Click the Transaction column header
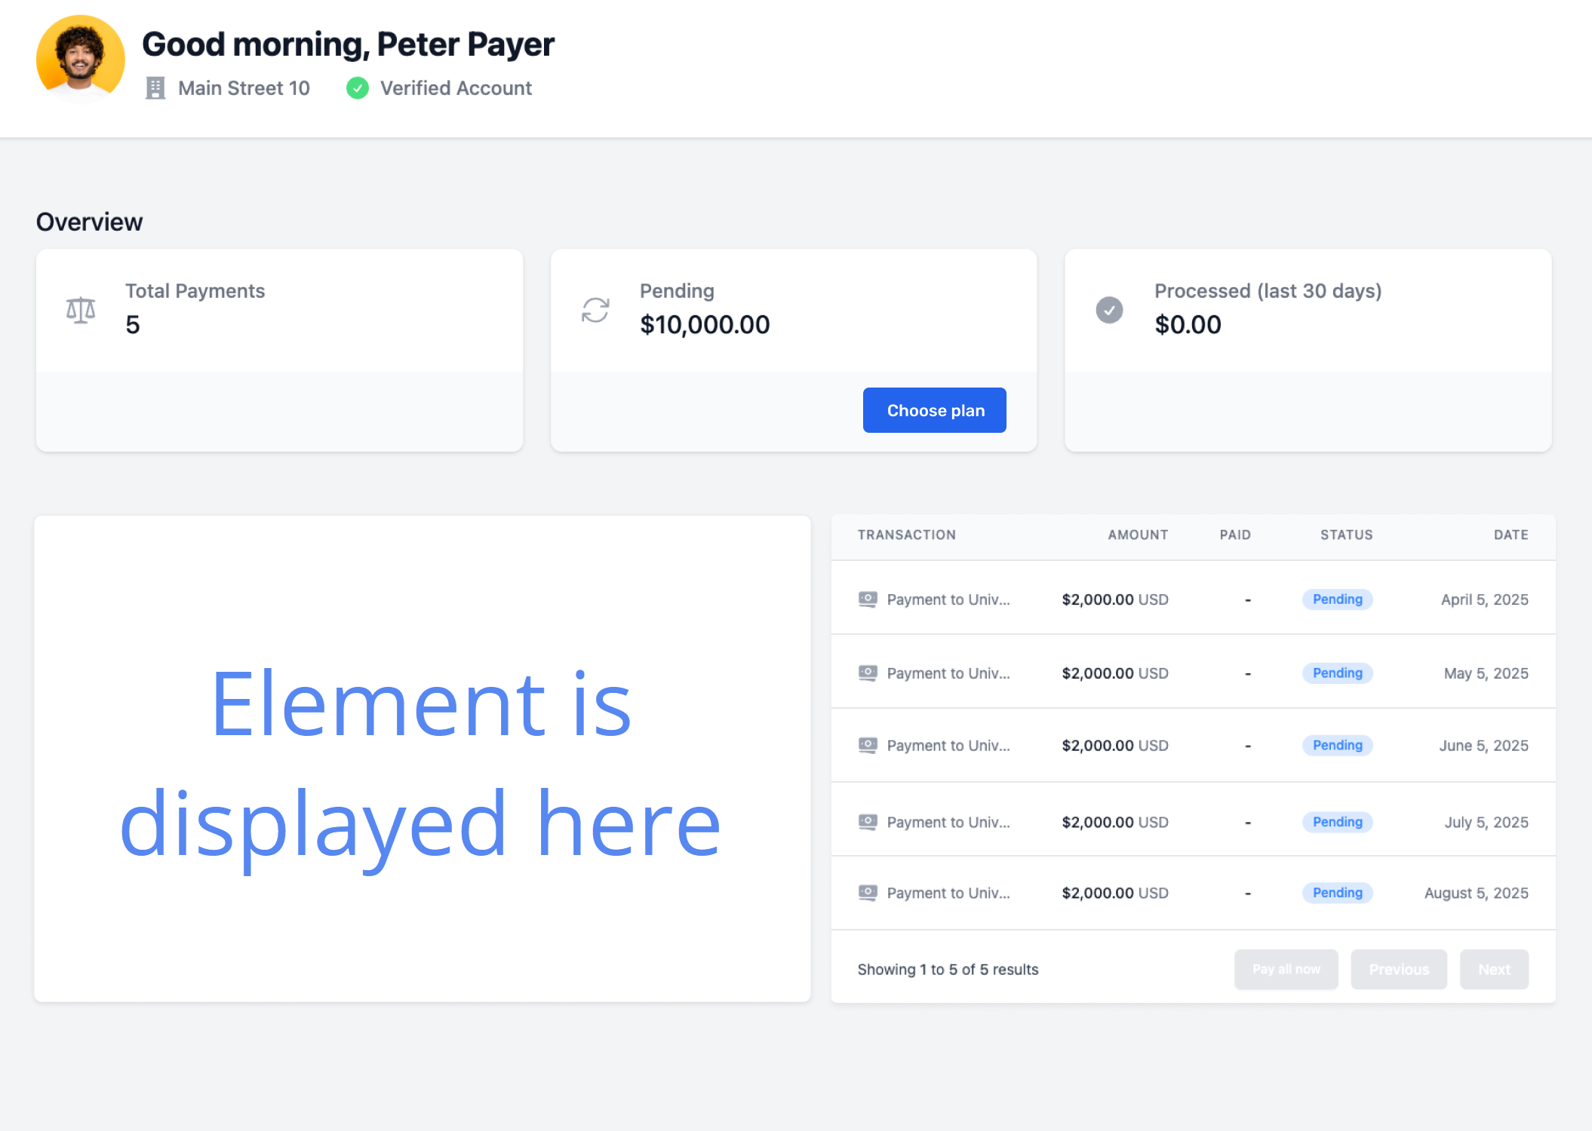1592x1131 pixels. pos(906,535)
